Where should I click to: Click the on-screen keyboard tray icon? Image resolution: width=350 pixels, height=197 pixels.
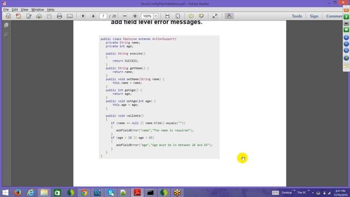tap(276, 193)
